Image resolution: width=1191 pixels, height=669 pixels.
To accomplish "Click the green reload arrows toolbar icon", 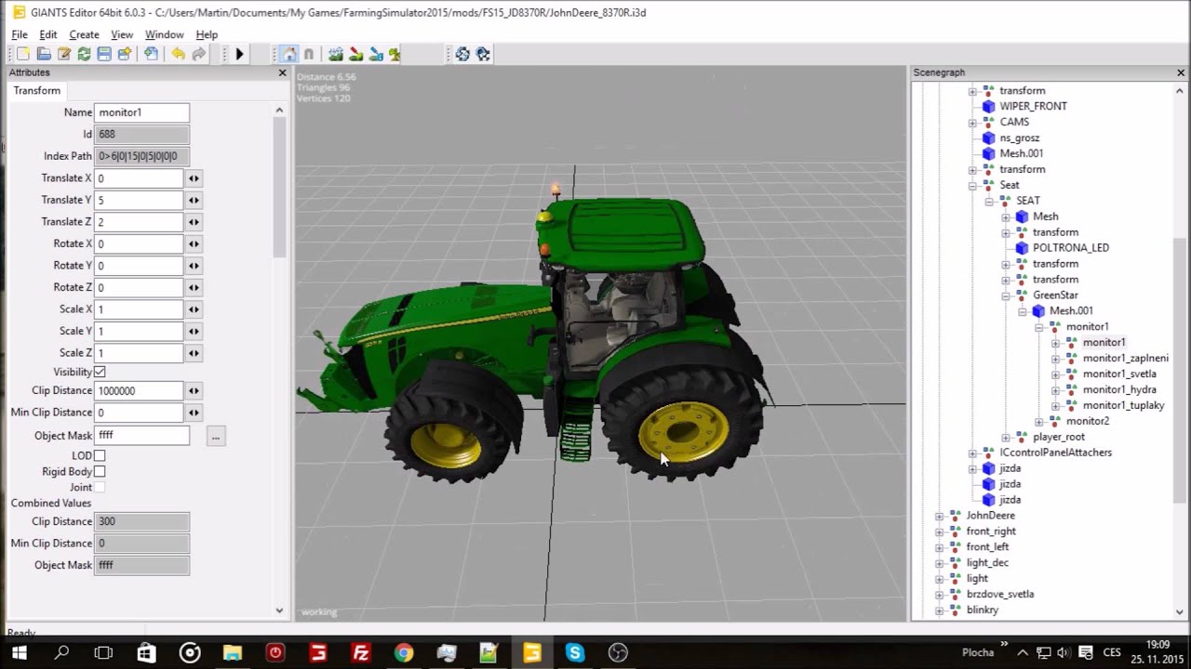I will pyautogui.click(x=84, y=55).
